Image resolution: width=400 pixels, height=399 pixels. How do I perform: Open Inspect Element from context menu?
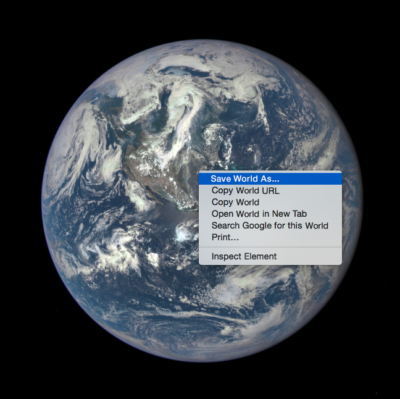244,256
